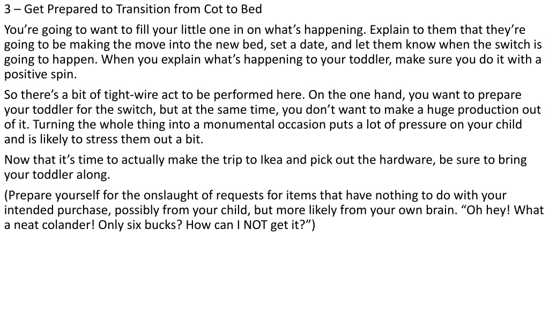
Task: Click the text "positive spin."
Action: (x=40, y=74)
